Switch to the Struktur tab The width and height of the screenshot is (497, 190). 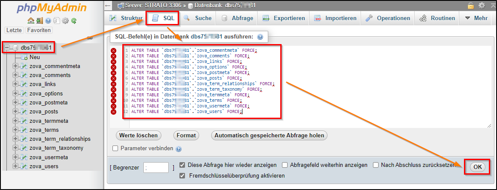point(126,18)
